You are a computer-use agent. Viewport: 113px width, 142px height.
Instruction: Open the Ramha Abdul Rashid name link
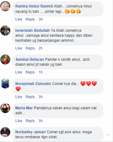(x=34, y=6)
